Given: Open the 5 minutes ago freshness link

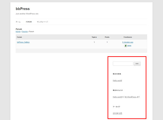Looking at the screenshot, I should point(128,42).
